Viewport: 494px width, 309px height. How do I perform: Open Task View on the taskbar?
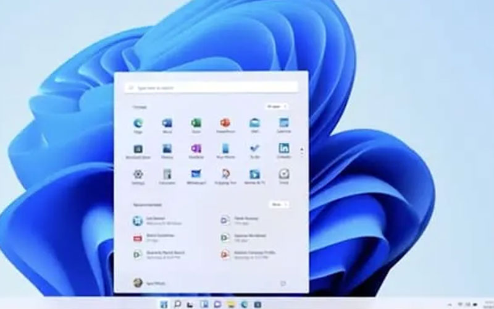point(190,304)
